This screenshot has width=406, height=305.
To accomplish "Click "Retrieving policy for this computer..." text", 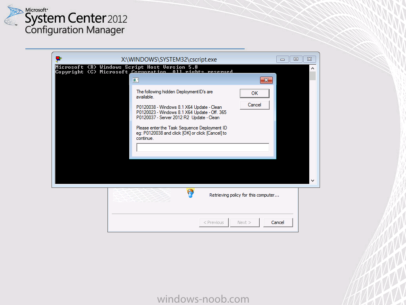I will tap(244, 195).
